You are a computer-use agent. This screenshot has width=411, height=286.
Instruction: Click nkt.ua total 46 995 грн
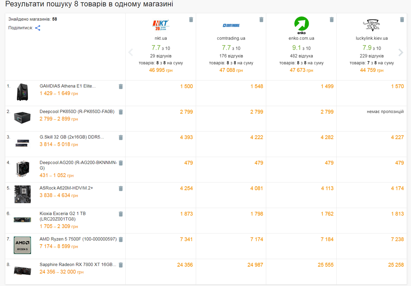tap(161, 70)
